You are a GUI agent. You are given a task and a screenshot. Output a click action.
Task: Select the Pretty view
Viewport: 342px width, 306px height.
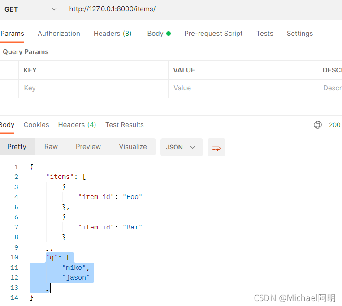17,147
